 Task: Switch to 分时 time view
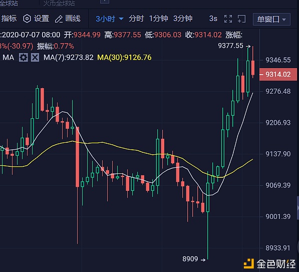click(136, 19)
